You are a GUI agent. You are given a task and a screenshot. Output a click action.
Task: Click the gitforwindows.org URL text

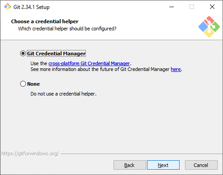(30, 154)
